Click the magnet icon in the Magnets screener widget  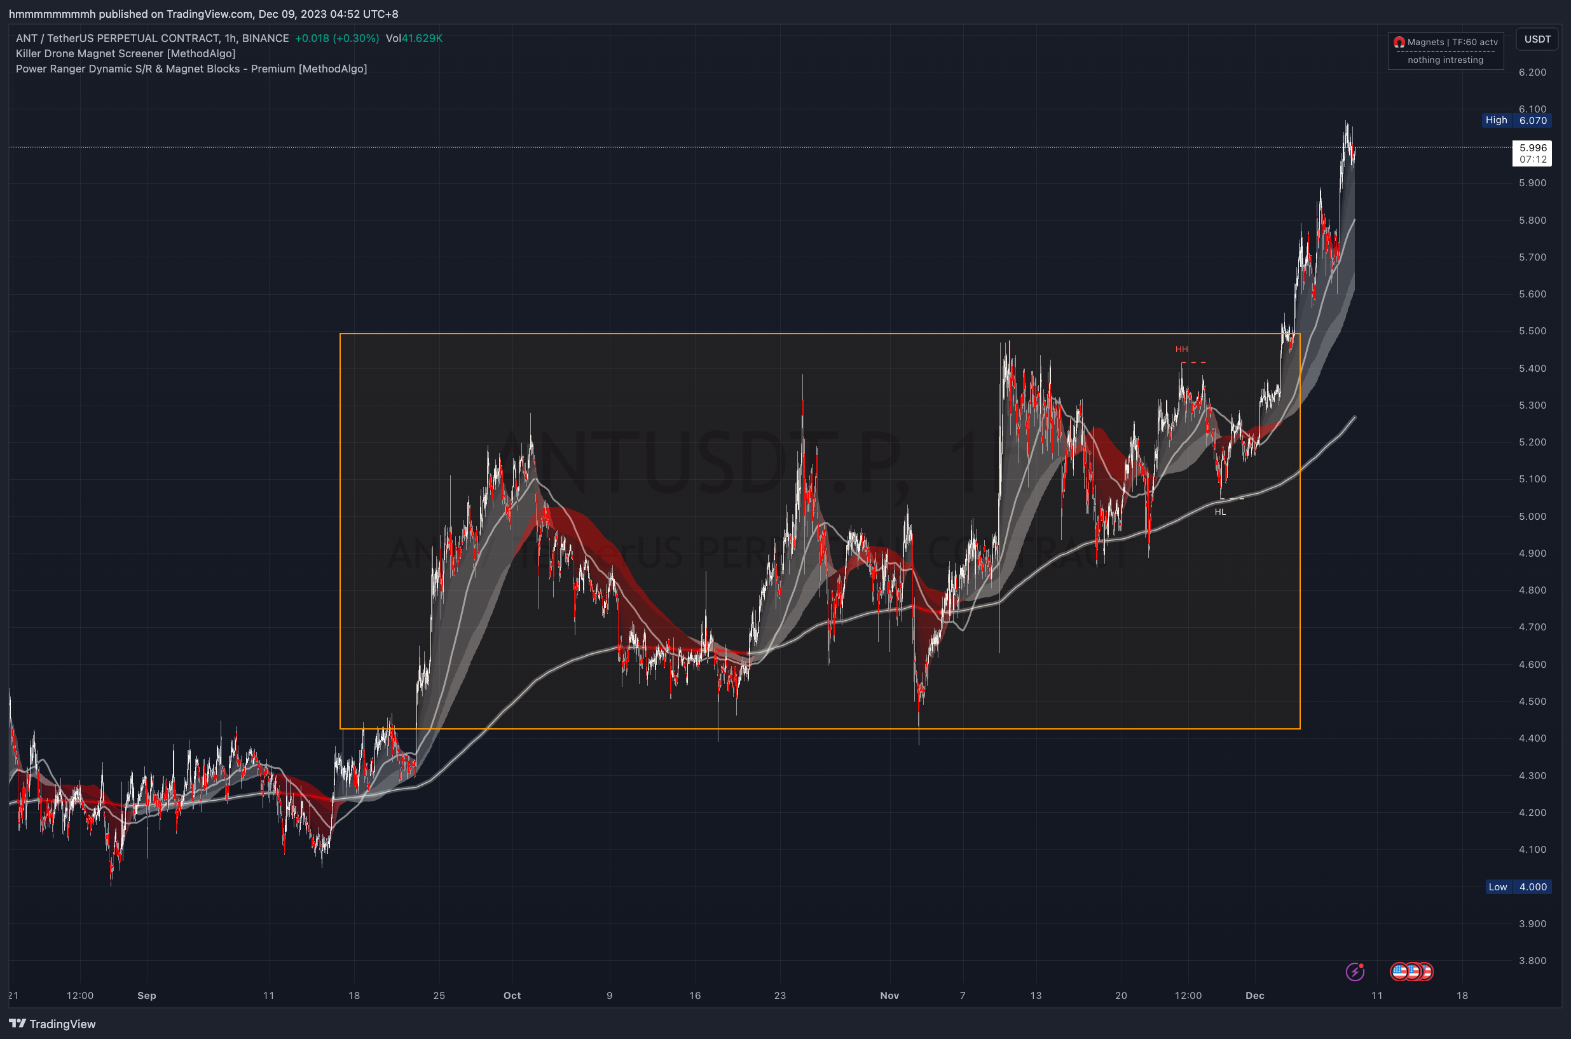(x=1401, y=41)
